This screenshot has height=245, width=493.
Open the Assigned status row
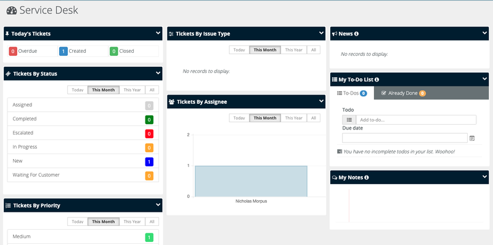click(83, 105)
